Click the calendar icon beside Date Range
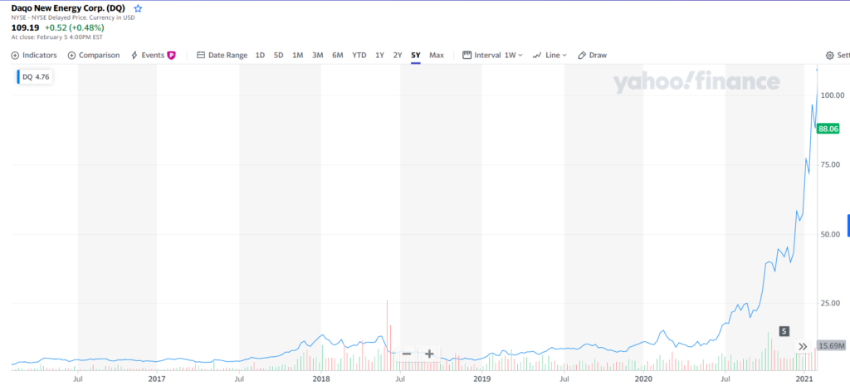850x386 pixels. 201,56
